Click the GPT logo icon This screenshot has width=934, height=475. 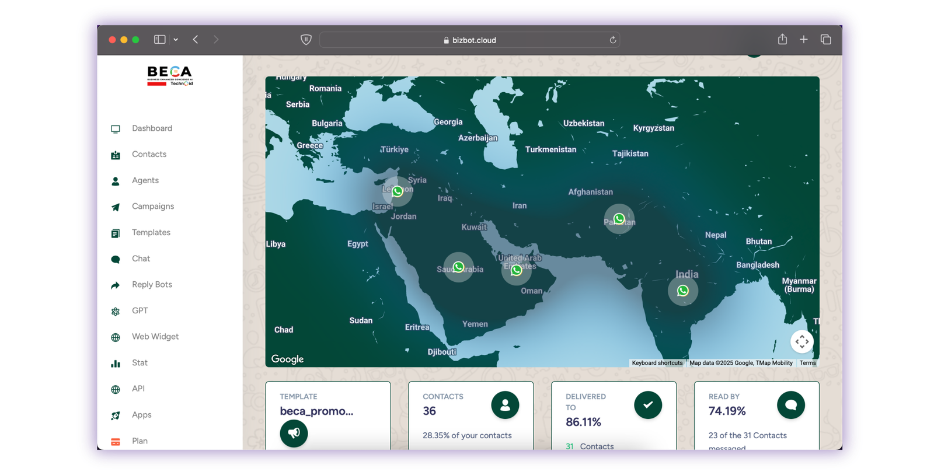click(116, 312)
